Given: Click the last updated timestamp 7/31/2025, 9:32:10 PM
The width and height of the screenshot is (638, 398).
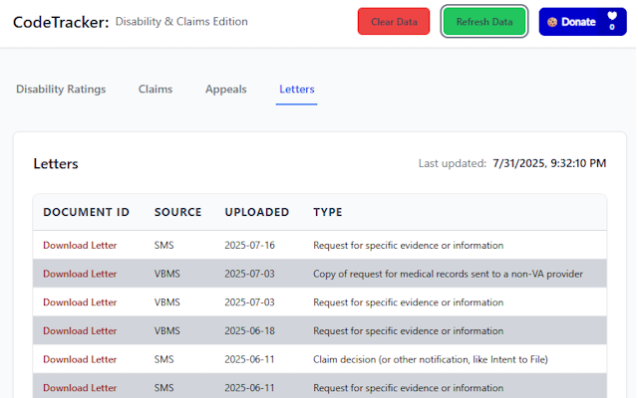Looking at the screenshot, I should [x=549, y=163].
